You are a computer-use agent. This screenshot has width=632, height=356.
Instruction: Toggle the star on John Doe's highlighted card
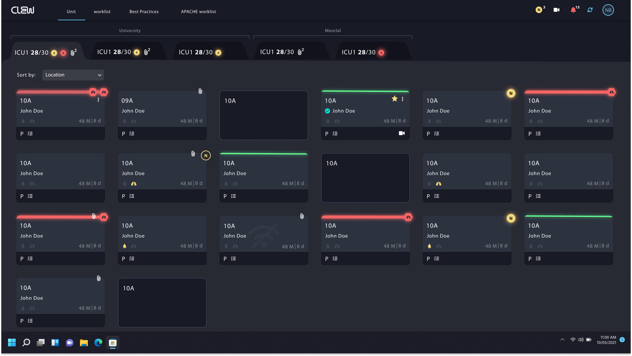coord(394,98)
